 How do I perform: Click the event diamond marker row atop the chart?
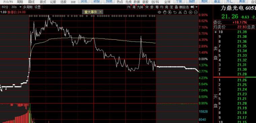click(92, 16)
